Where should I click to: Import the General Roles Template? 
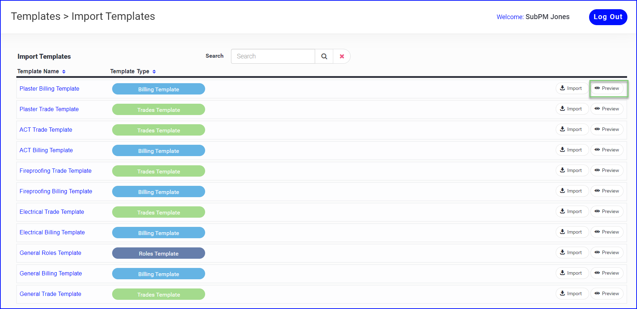point(572,253)
